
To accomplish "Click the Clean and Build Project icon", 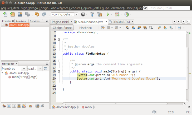I will [100, 14].
